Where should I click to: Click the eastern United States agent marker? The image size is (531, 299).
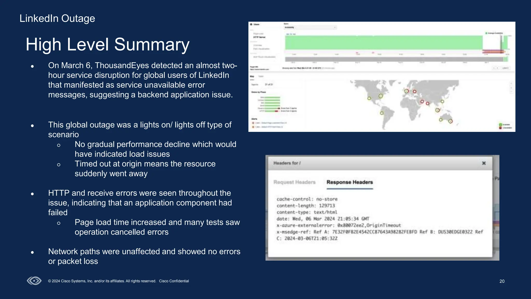click(381, 96)
